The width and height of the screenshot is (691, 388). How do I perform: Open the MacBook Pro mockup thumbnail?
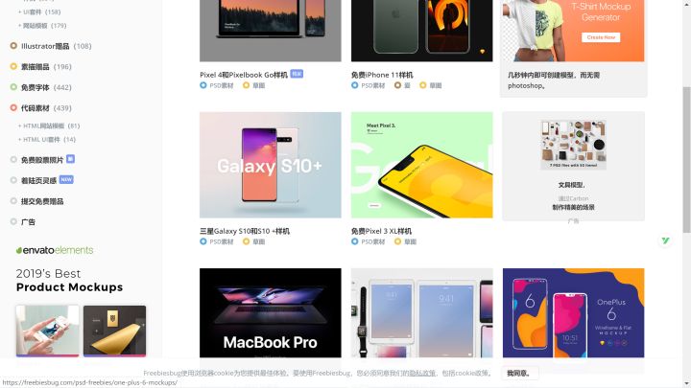pyautogui.click(x=270, y=312)
